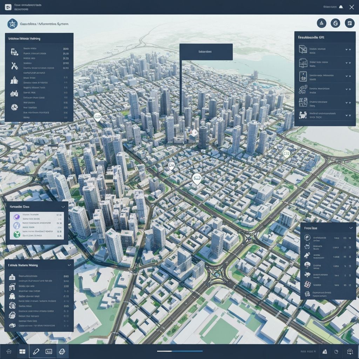Click the pencil edit tool in bottom toolbar
359x359 pixels.
click(x=35, y=351)
